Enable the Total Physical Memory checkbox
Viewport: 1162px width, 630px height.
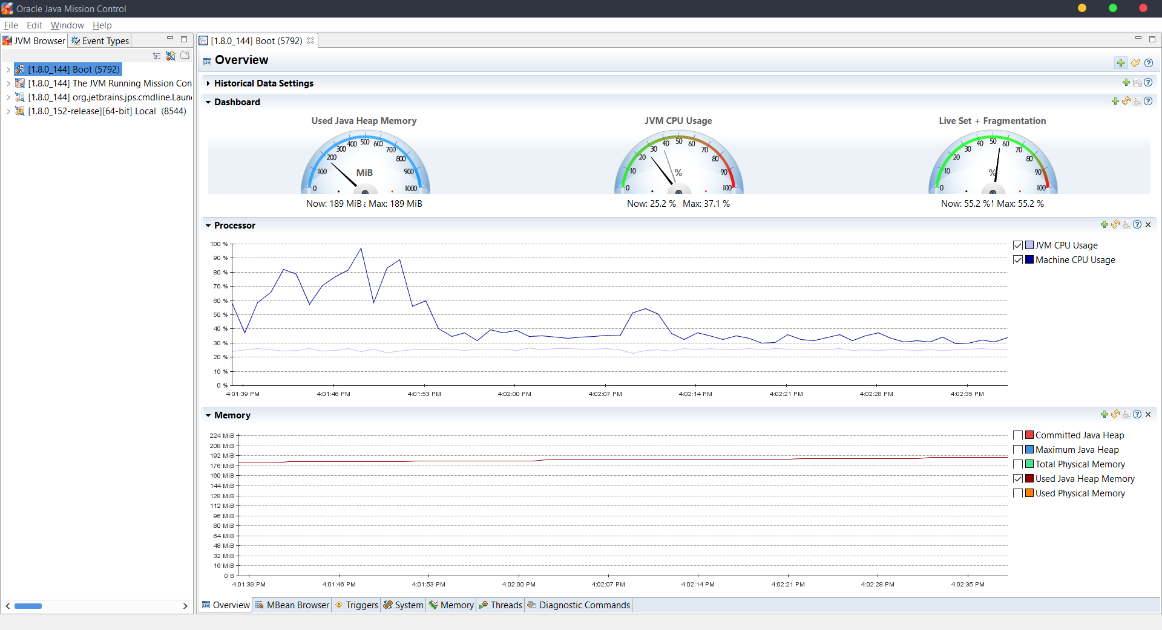click(1018, 464)
